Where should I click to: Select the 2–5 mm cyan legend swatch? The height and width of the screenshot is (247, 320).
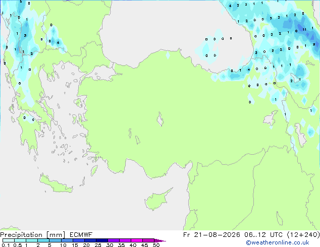click(x=43, y=240)
